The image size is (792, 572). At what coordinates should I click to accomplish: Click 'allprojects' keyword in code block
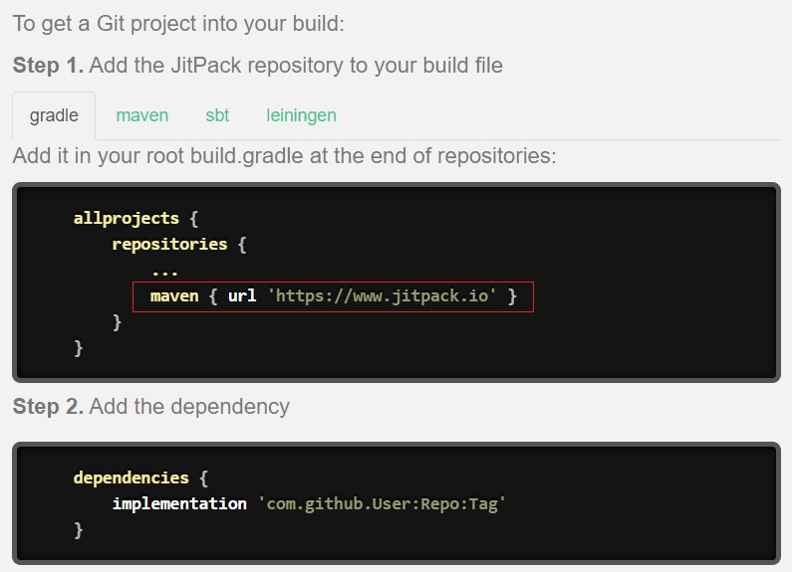point(127,219)
